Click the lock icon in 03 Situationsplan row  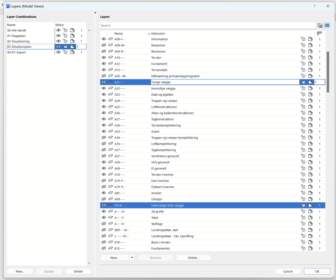(x=65, y=46)
